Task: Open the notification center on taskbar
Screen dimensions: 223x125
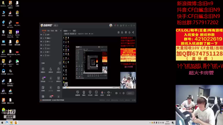Action: (x=173, y=123)
